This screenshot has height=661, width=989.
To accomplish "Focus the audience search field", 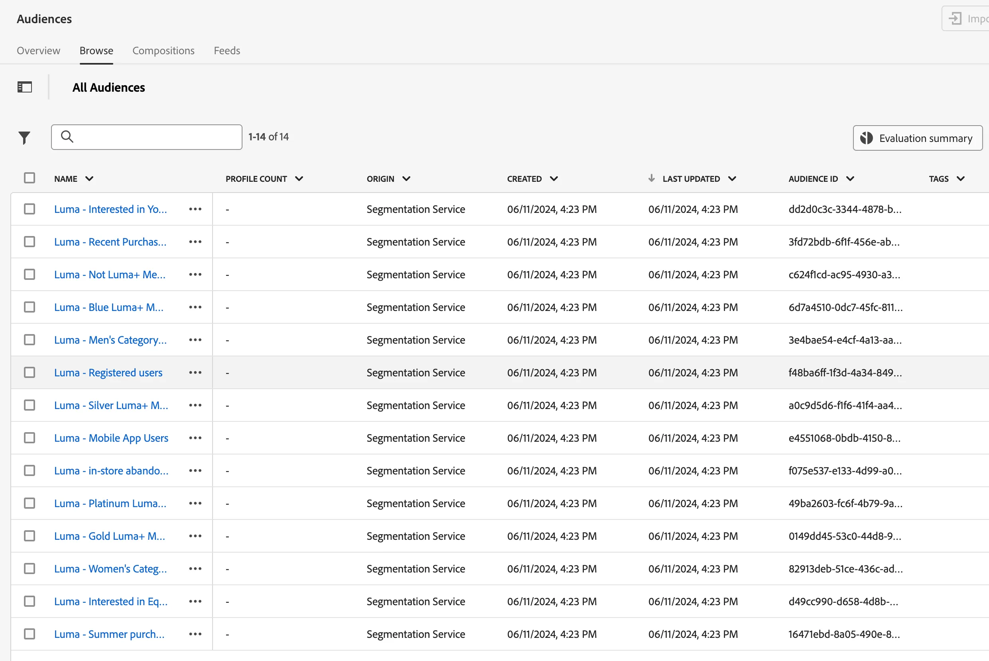I will coord(147,137).
